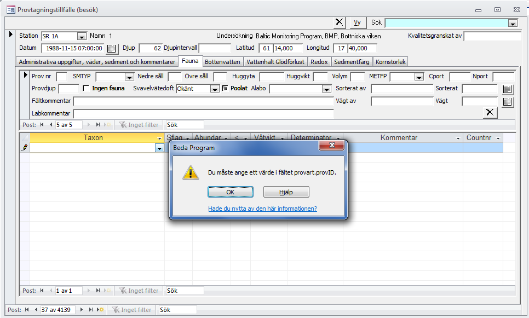529x318 pixels.
Task: Click 'Inget filter' in the '37 av 4139' navigator
Action: coord(132,310)
